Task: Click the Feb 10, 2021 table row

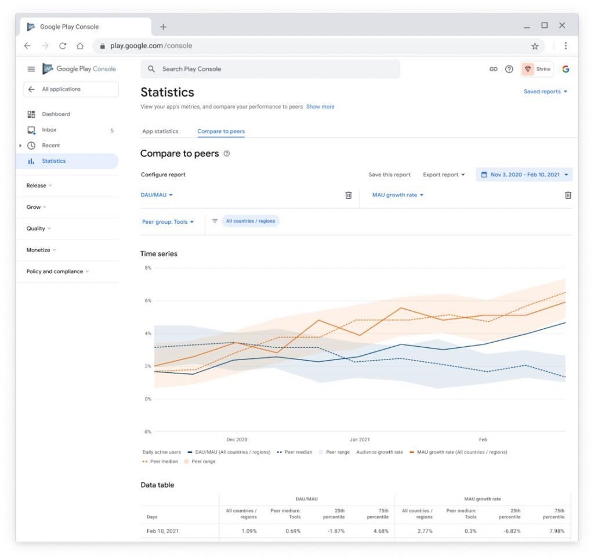Action: [x=356, y=531]
